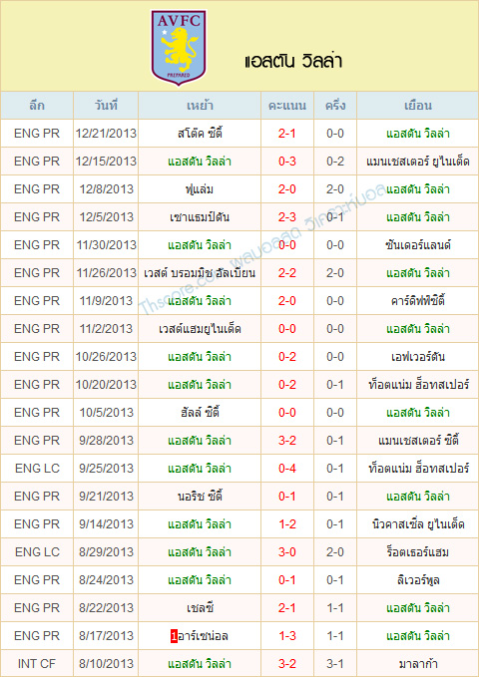Open the 1-2 score on 9/14/2013
This screenshot has width=479, height=677.
pyautogui.click(x=287, y=524)
